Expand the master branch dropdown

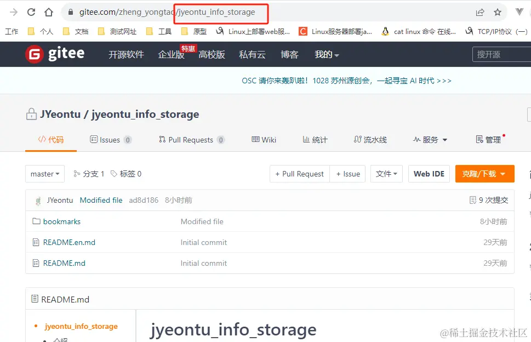point(45,174)
